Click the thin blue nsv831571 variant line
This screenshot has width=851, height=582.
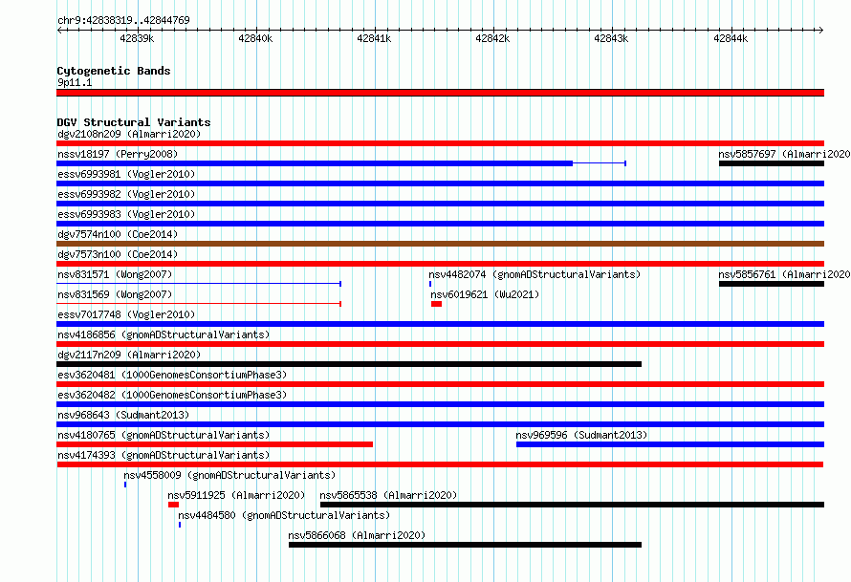coord(199,284)
